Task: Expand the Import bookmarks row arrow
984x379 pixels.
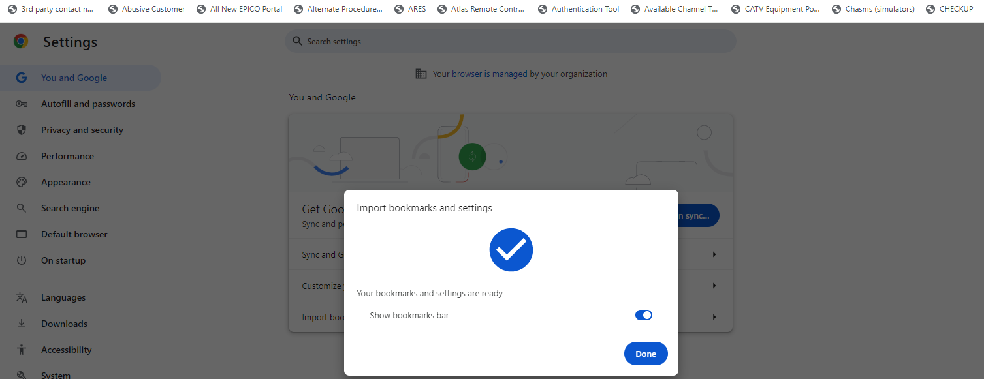Action: [714, 317]
